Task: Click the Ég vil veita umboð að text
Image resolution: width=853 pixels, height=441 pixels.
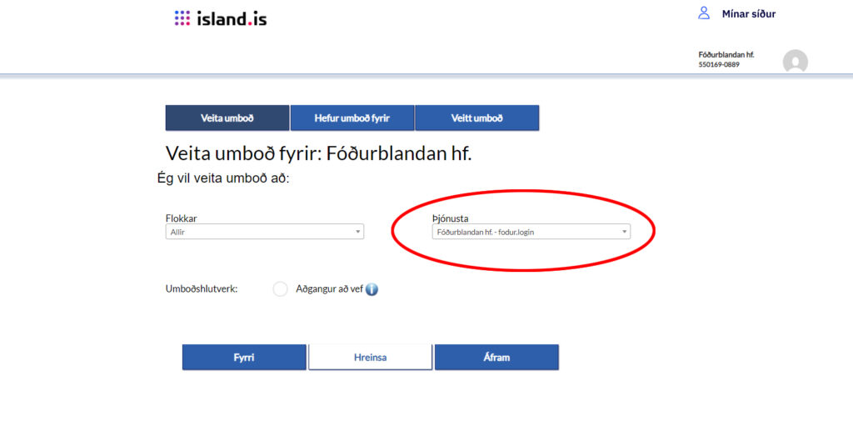Action: click(223, 178)
